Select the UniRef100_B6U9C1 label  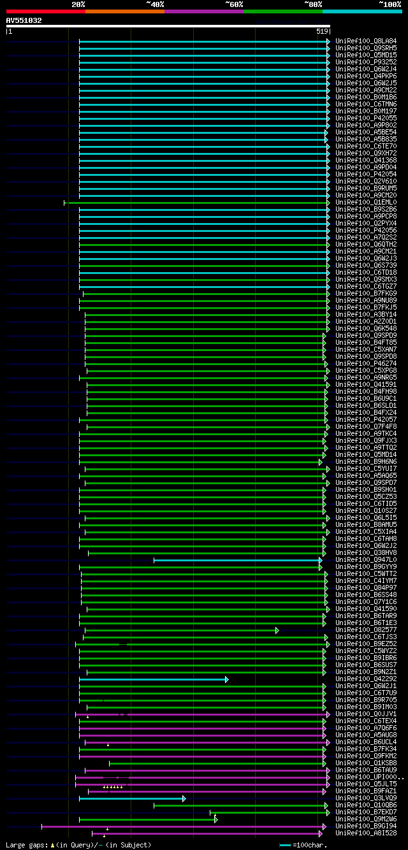pyautogui.click(x=366, y=399)
